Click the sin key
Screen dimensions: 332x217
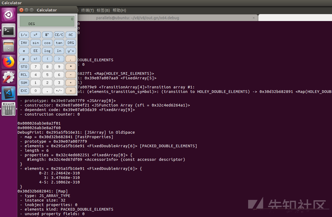click(36, 43)
